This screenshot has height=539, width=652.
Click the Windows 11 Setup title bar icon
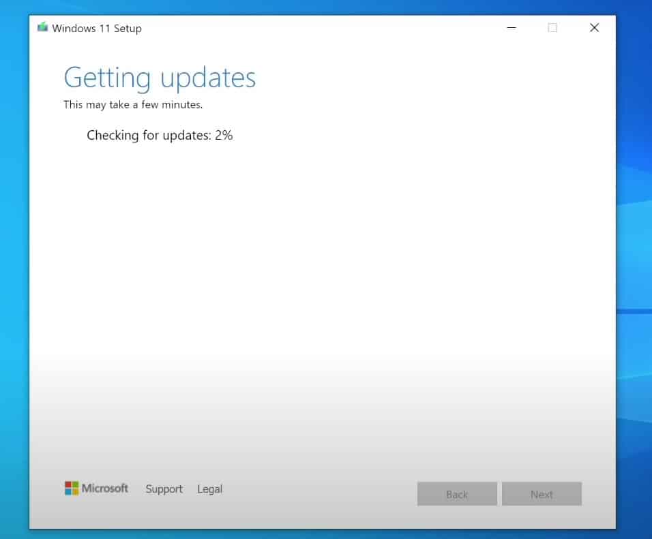pyautogui.click(x=42, y=27)
